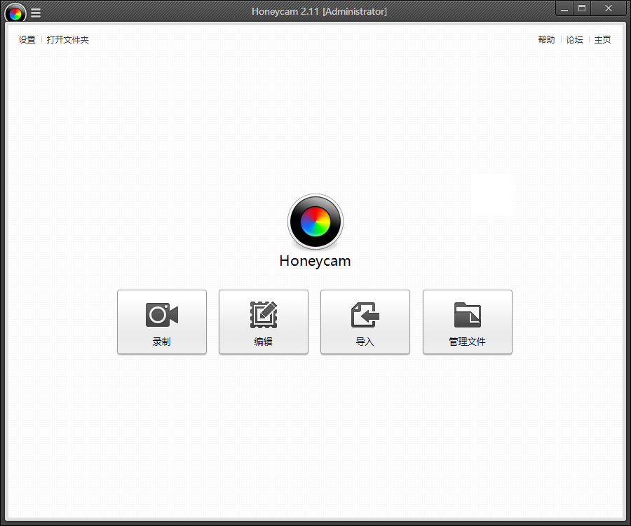631x526 pixels.
Task: Minimize the Honeycam window
Action: (x=564, y=8)
